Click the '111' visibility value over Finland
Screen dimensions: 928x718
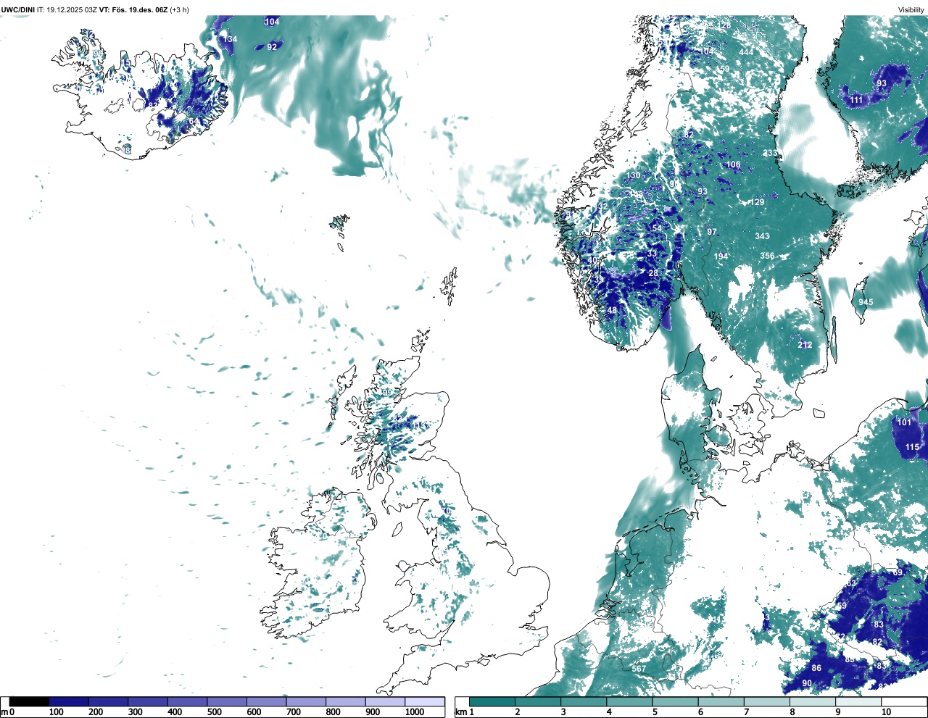tap(856, 100)
